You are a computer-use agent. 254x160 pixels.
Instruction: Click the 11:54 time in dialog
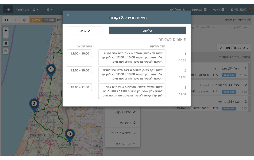(183, 94)
